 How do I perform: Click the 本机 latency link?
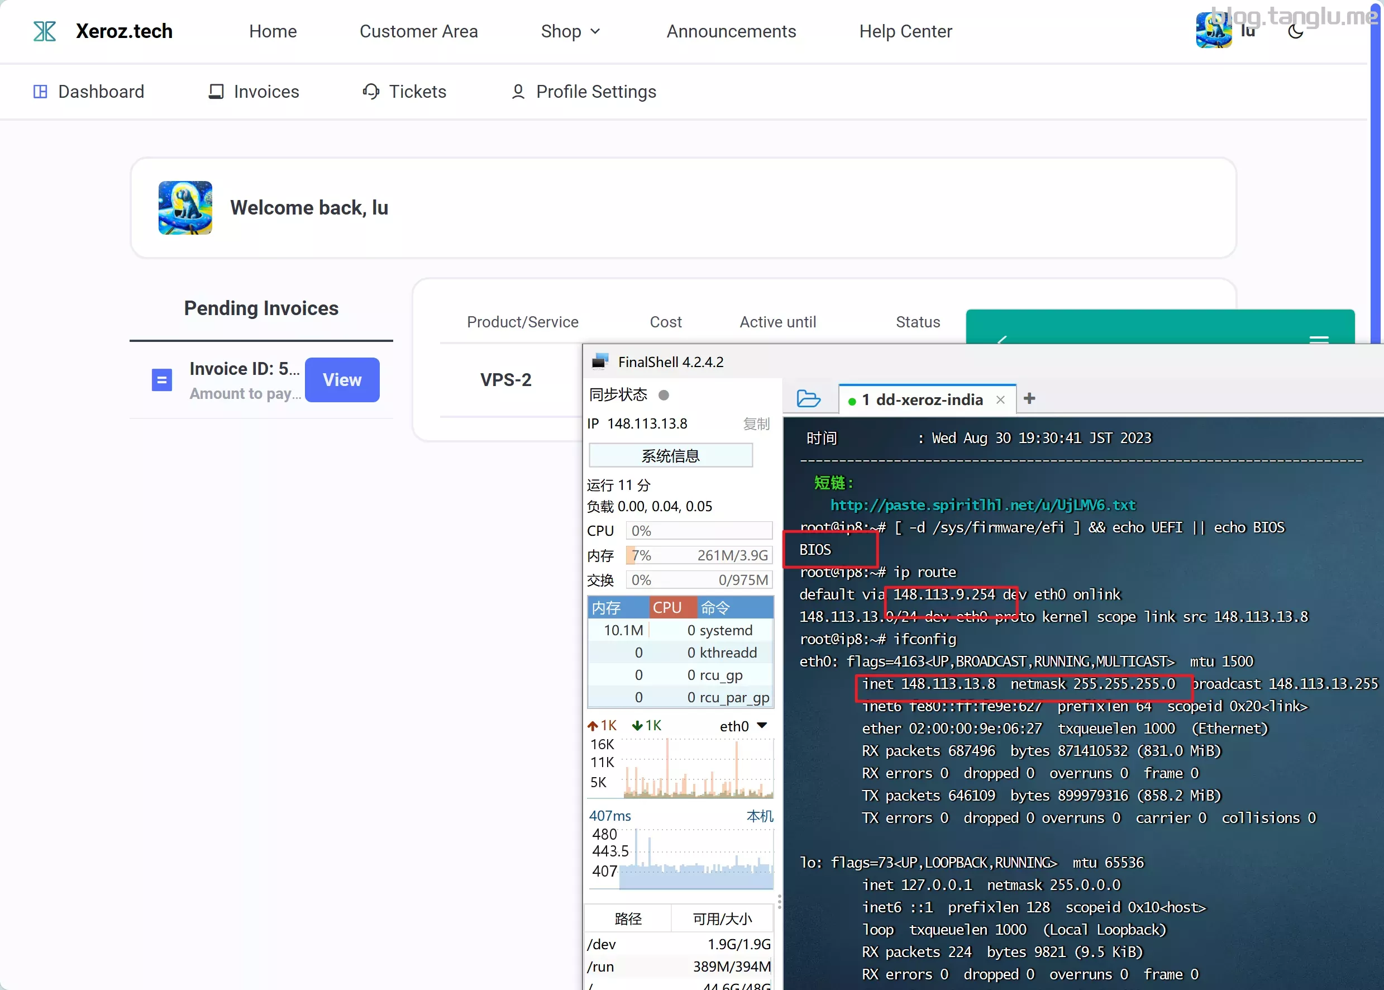(760, 816)
